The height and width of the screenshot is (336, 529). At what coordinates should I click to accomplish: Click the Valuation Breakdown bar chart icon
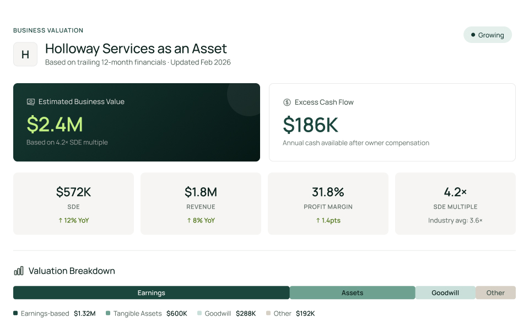coord(19,271)
